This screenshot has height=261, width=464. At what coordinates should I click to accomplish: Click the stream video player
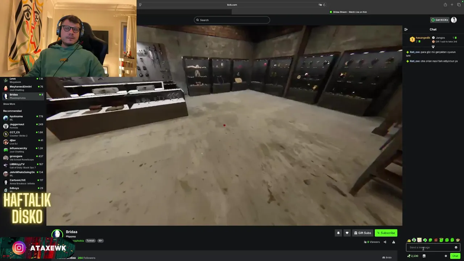pos(224,125)
